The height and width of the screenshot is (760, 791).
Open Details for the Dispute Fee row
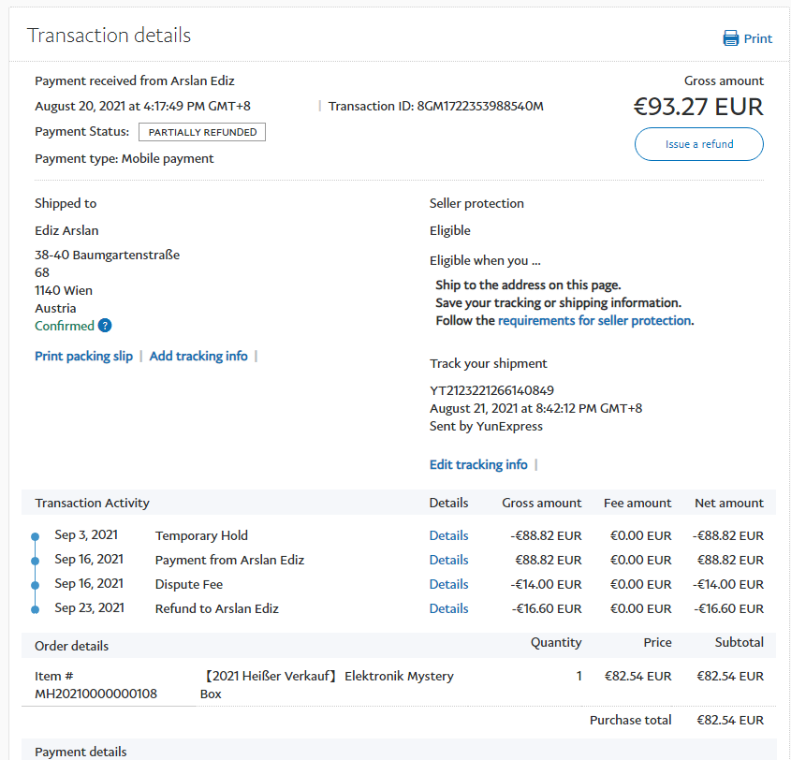[x=448, y=584]
